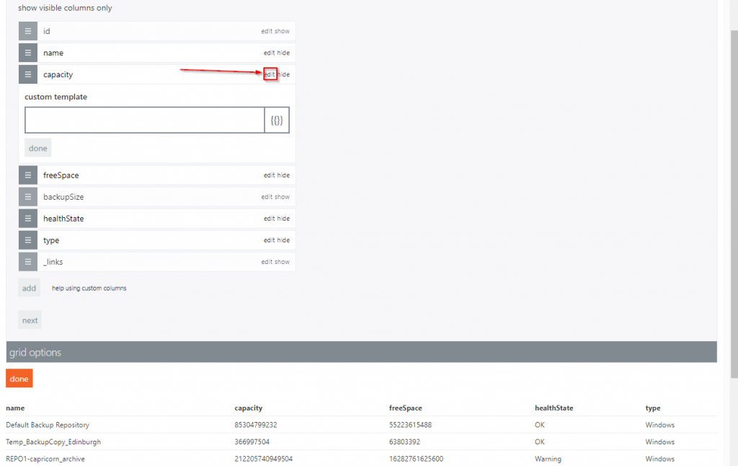
Task: Select the REPO1-capricorn_archive row name
Action: 45,459
